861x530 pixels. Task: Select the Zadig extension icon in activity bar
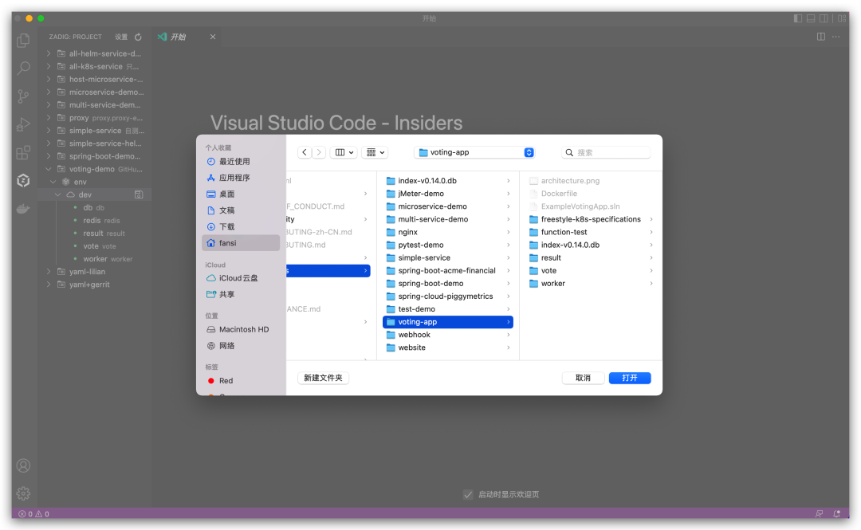pyautogui.click(x=23, y=181)
